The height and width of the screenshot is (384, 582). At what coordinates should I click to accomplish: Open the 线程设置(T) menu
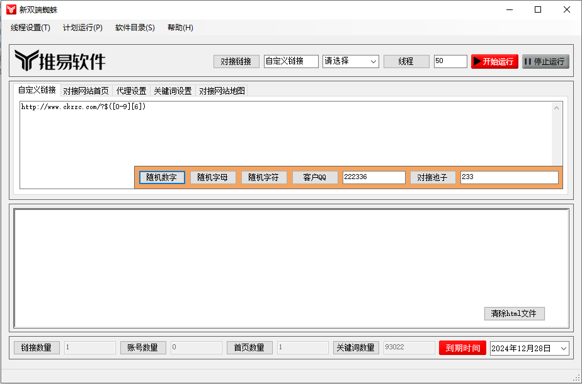click(30, 28)
